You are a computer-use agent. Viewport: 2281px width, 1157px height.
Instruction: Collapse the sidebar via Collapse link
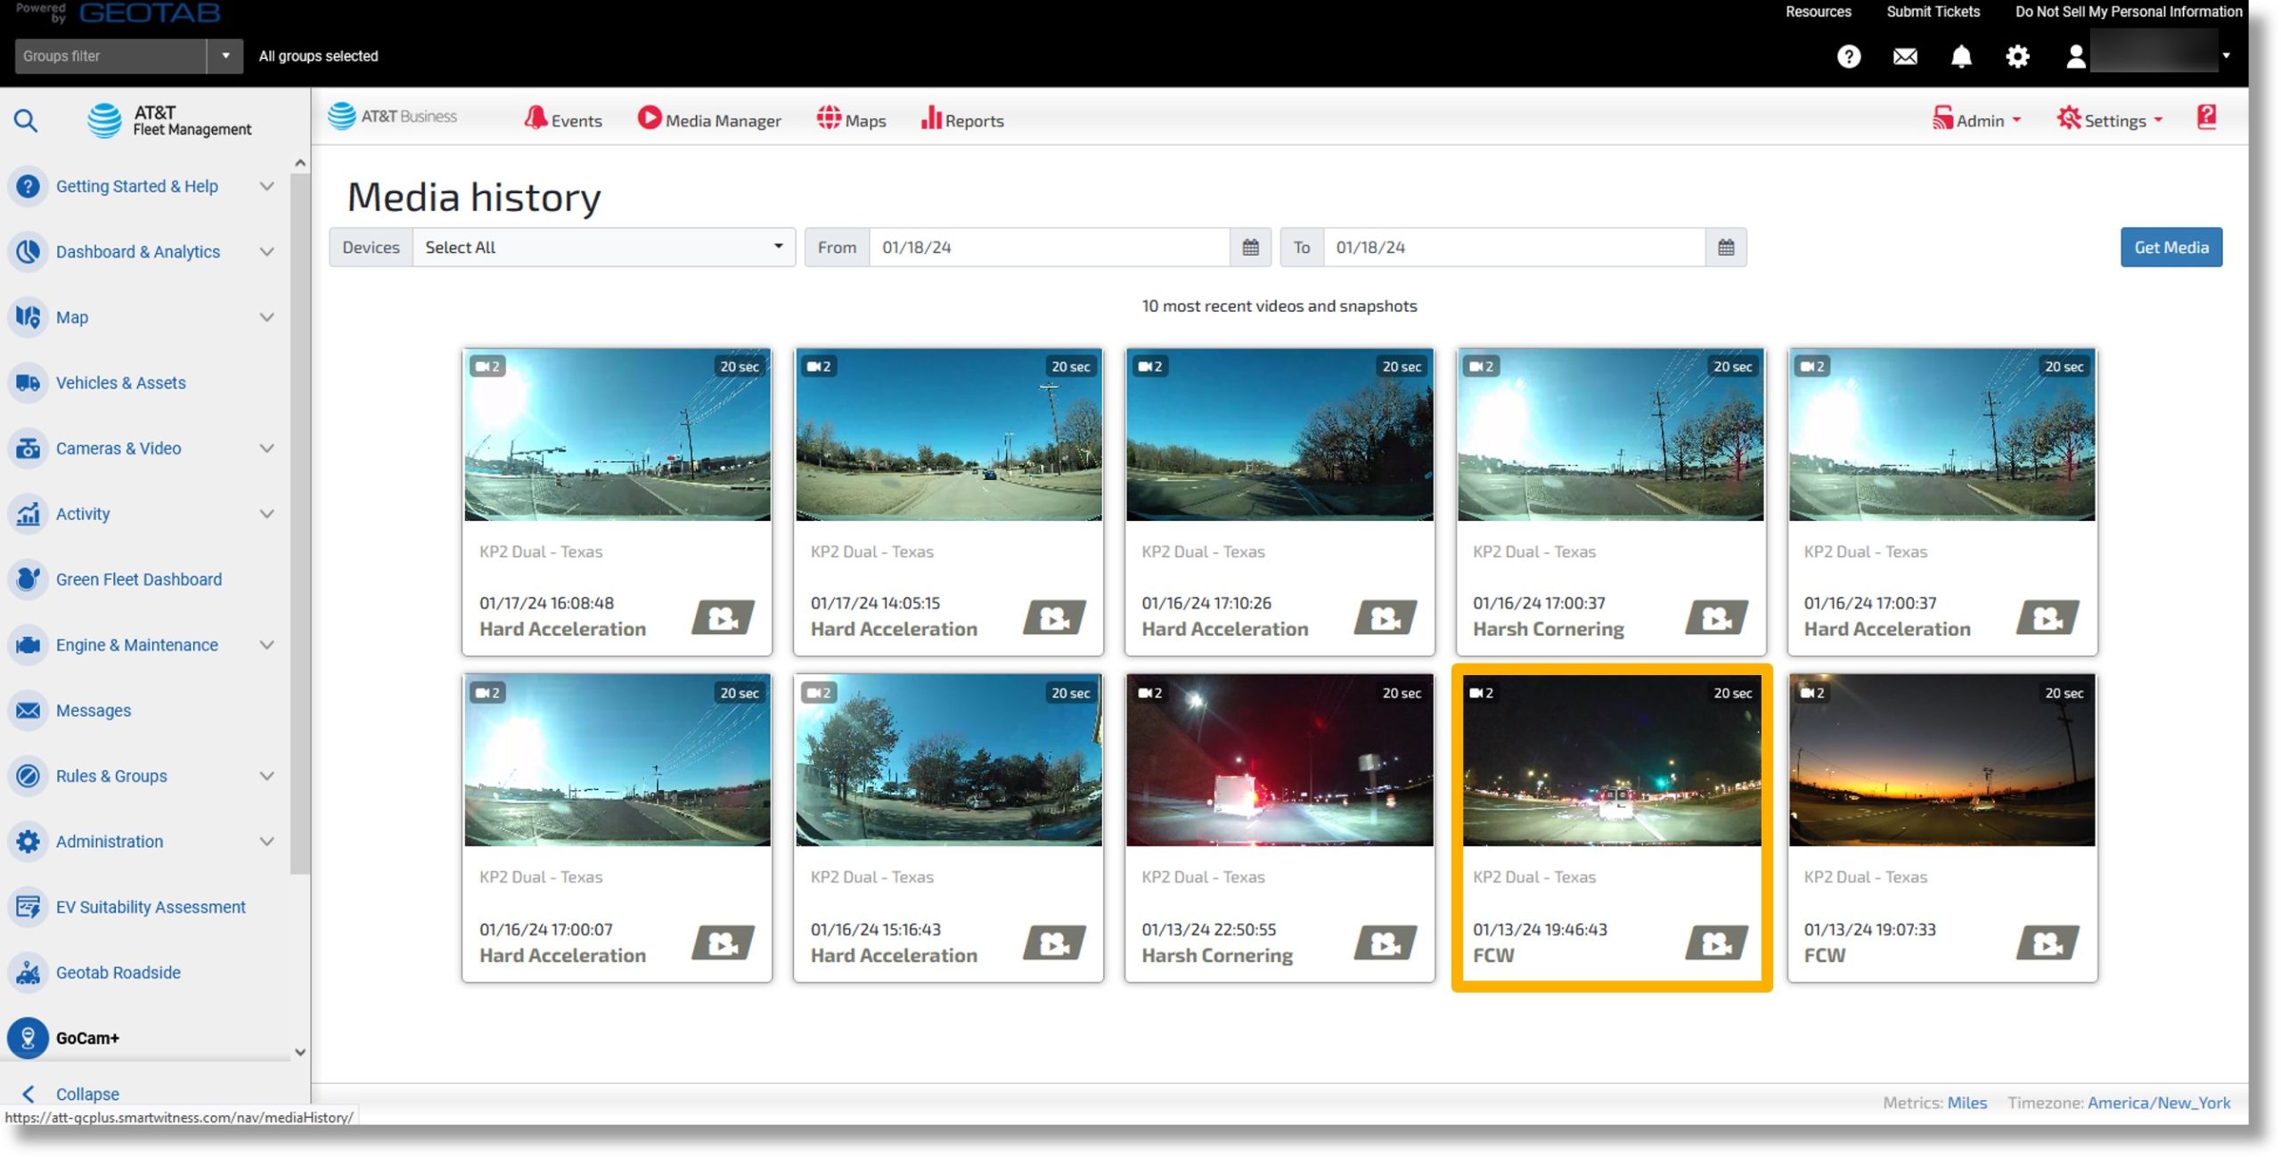(x=87, y=1094)
